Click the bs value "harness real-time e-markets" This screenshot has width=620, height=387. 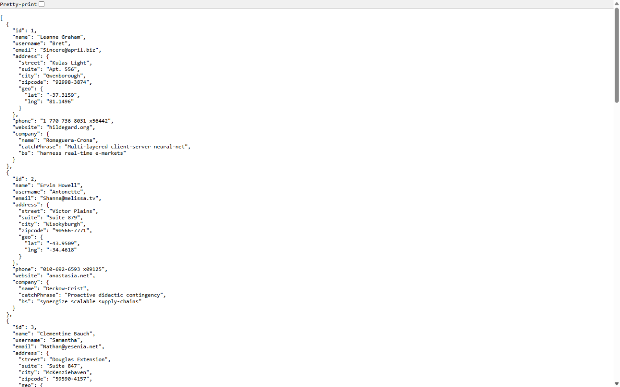tap(82, 153)
